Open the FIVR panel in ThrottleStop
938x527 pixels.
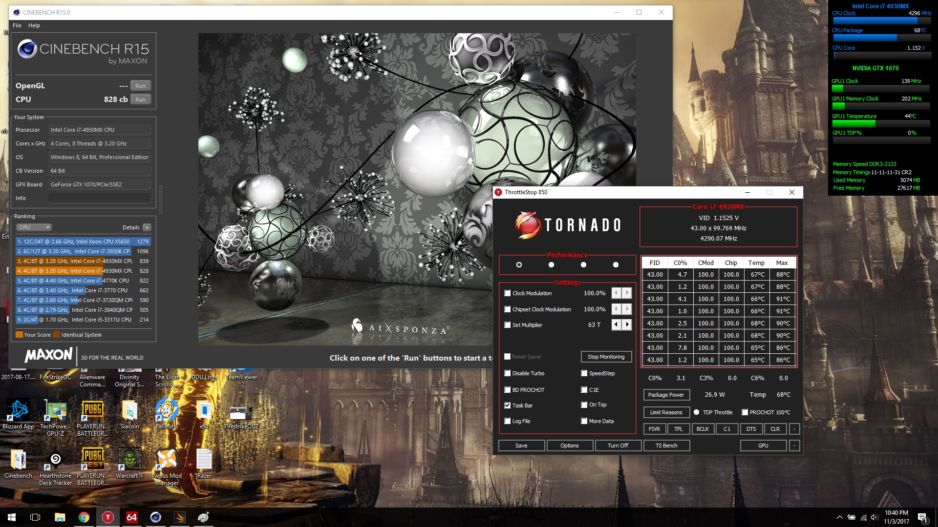655,429
